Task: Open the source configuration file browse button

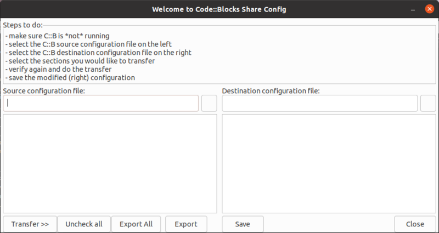Action: (x=209, y=103)
